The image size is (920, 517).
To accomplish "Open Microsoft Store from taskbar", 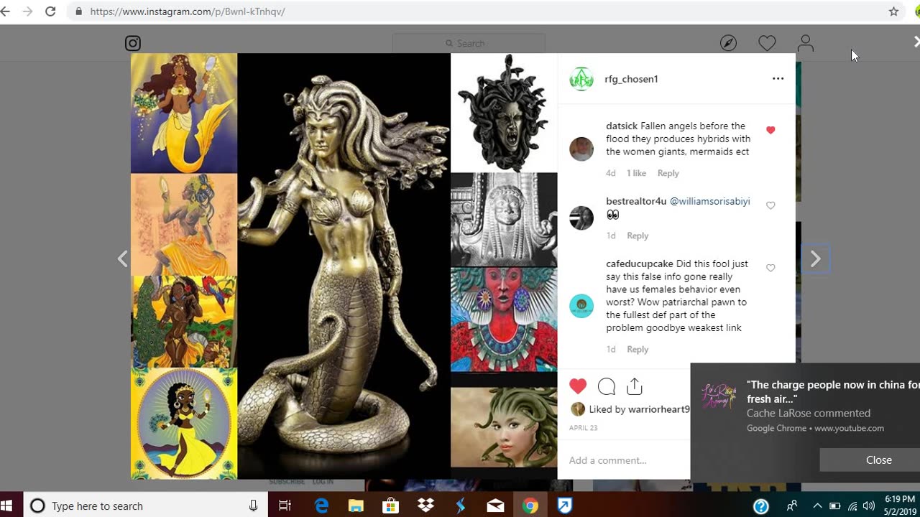I will tap(390, 506).
